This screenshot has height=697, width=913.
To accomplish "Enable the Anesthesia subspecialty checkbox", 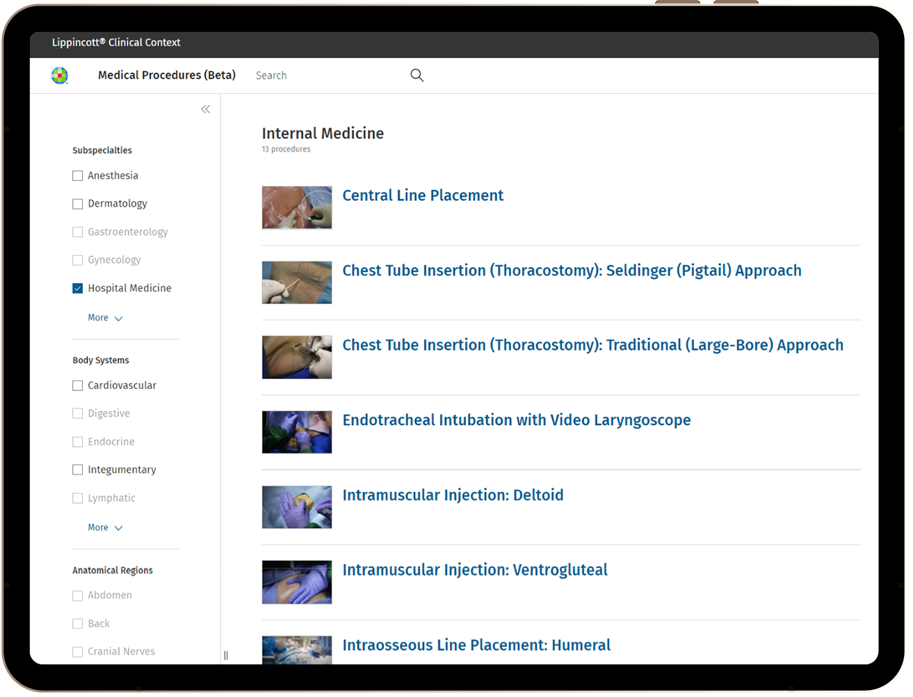I will [x=78, y=176].
